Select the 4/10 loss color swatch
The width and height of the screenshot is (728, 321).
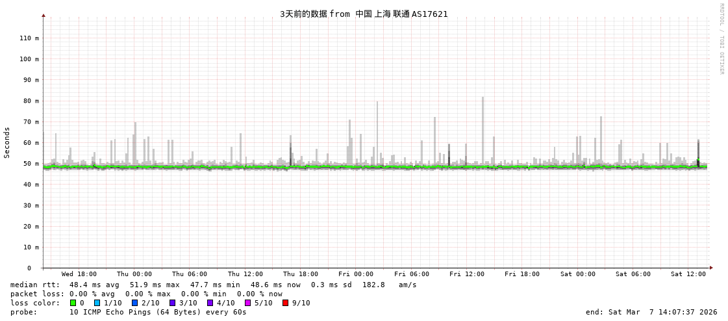[x=210, y=303]
